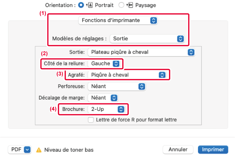Click the landscape page orientation icon

pyautogui.click(x=130, y=5)
